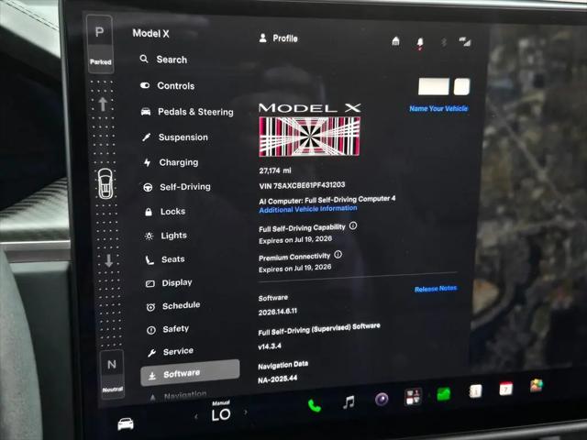Open the Calendar app in the dock

505,389
